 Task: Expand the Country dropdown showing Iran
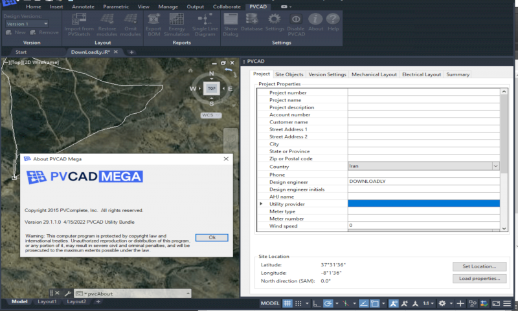(495, 166)
